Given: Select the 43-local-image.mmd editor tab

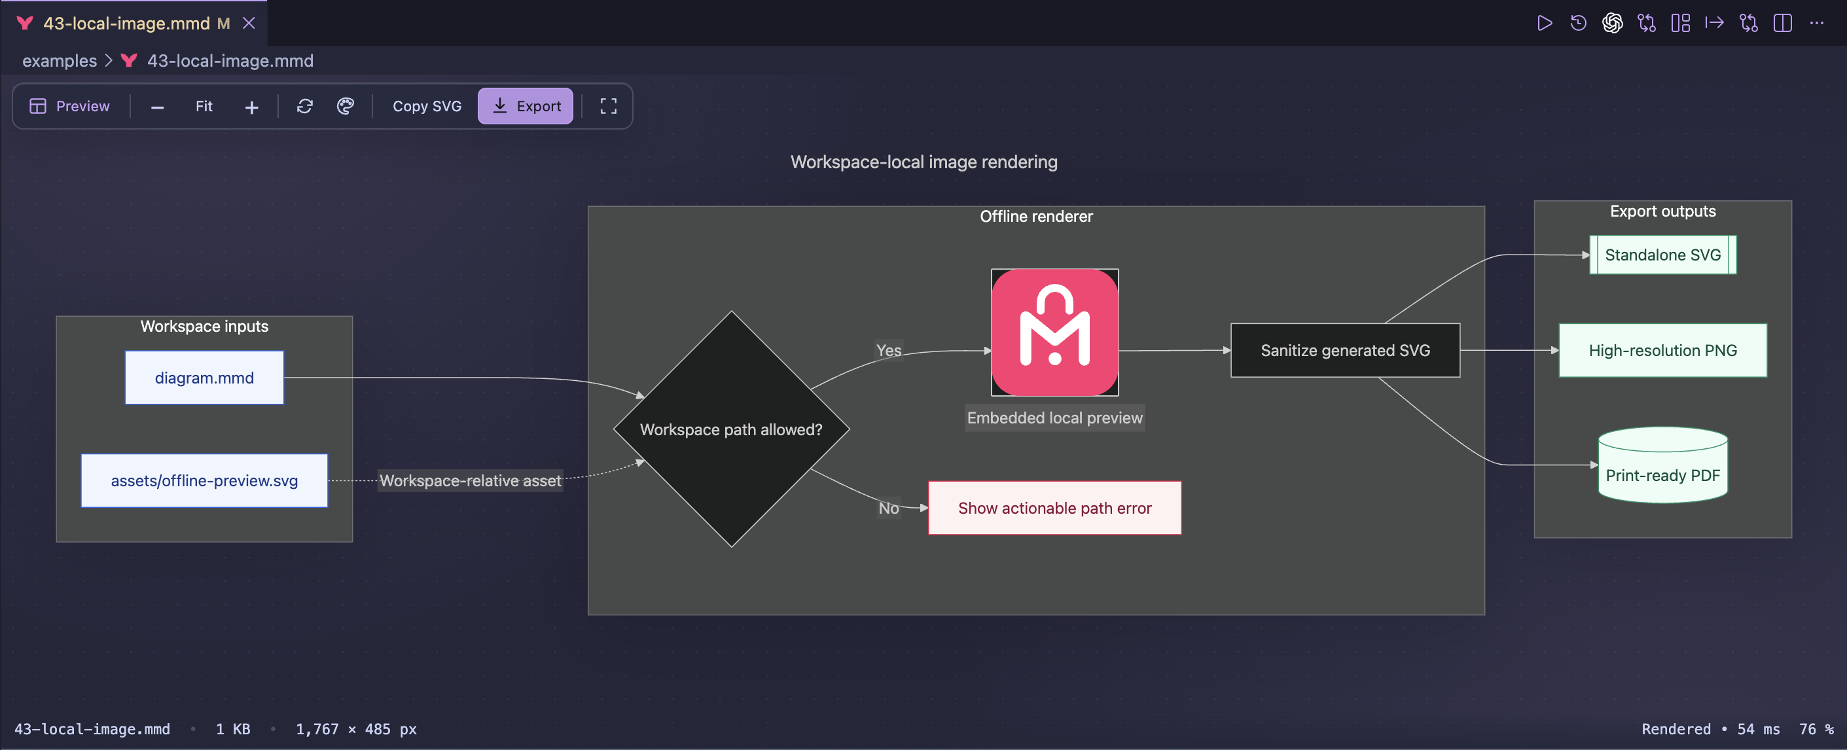Looking at the screenshot, I should (x=134, y=24).
